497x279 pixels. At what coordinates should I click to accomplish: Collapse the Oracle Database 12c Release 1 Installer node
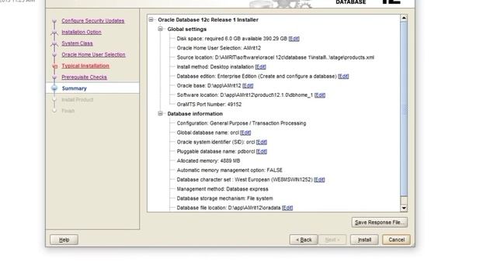[x=151, y=19]
